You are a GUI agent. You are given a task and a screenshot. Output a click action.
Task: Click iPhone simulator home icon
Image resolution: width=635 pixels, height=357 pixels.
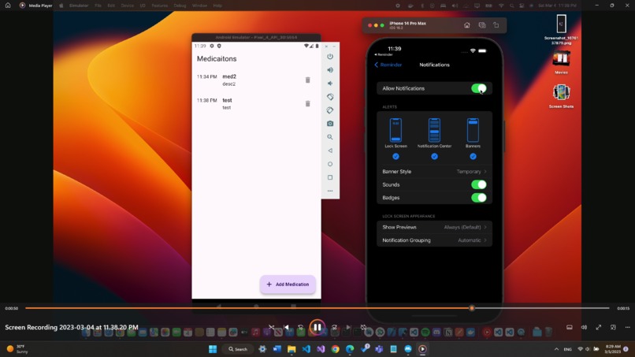pyautogui.click(x=467, y=25)
